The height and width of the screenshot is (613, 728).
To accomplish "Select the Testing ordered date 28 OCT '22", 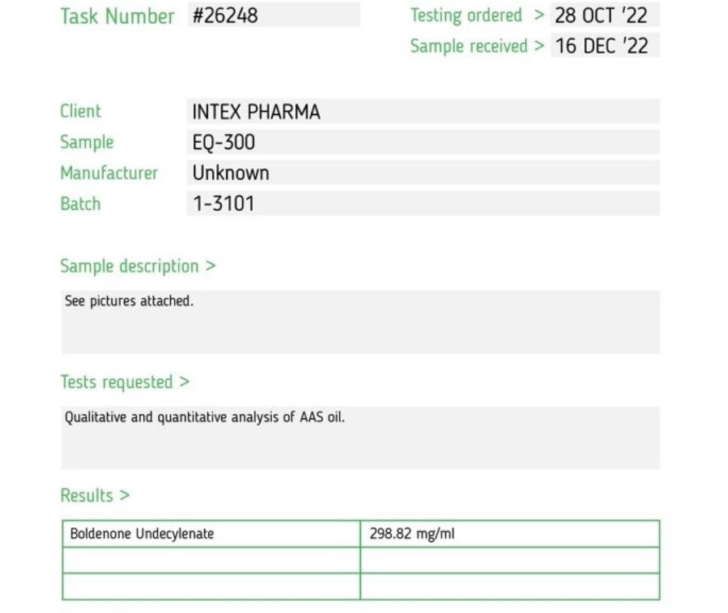I will (605, 15).
